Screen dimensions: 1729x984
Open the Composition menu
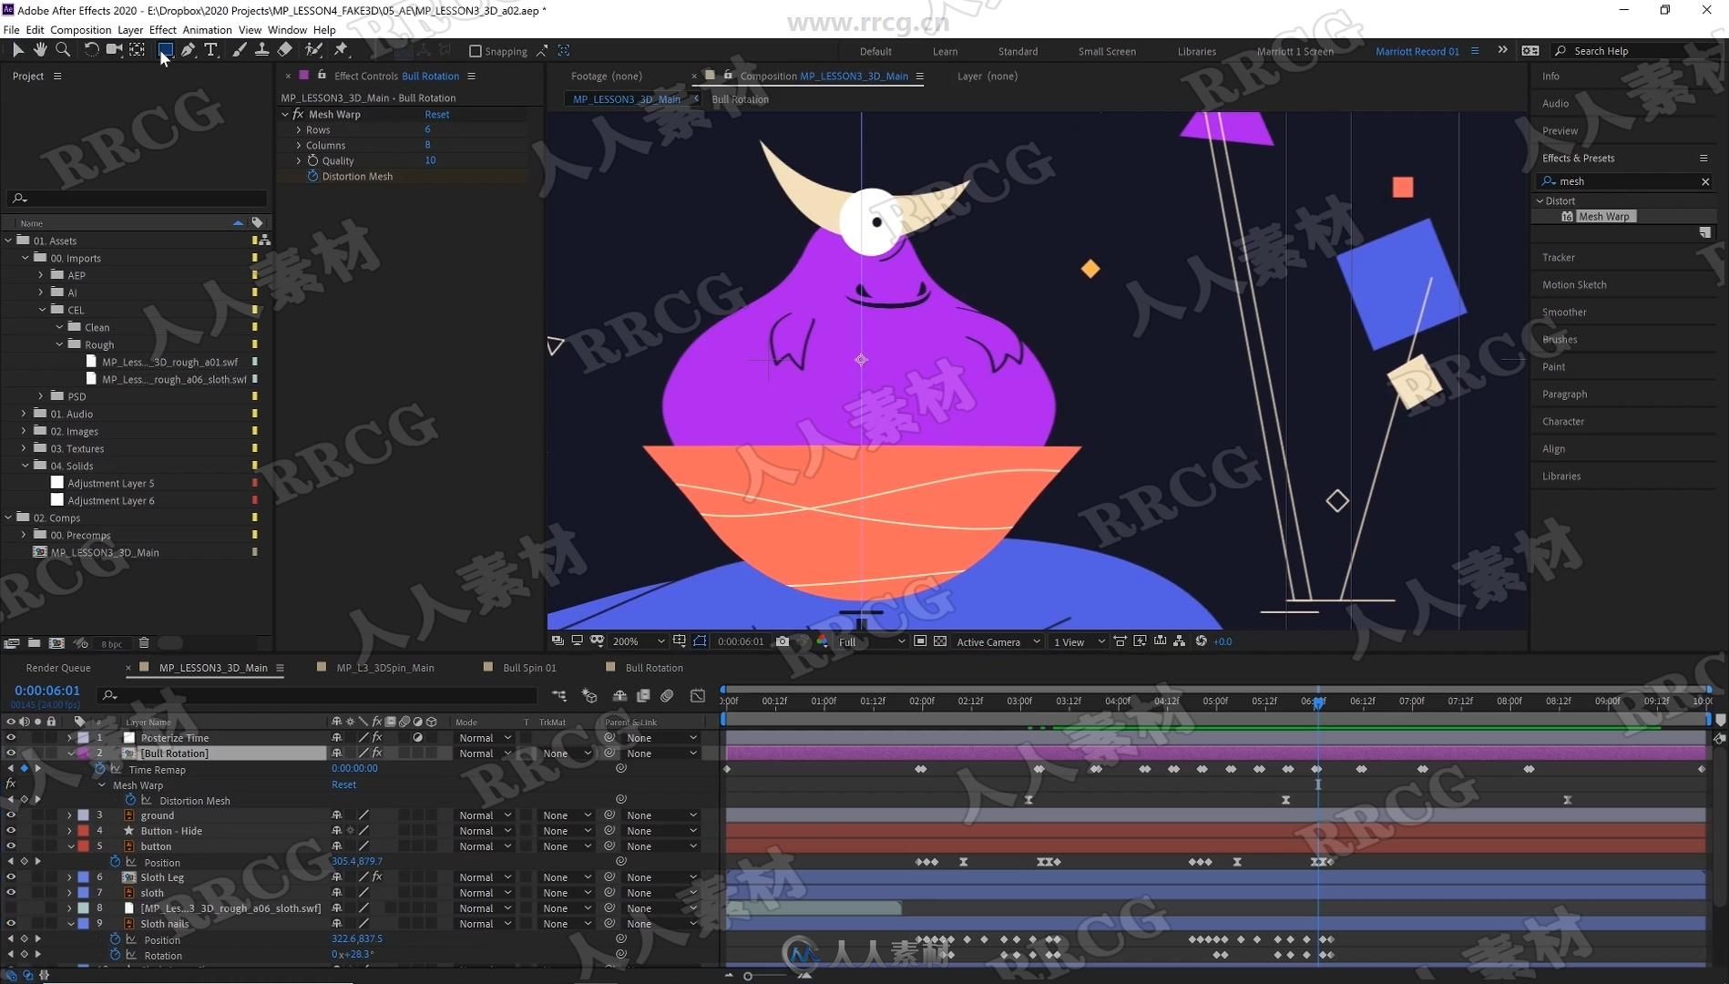[80, 30]
